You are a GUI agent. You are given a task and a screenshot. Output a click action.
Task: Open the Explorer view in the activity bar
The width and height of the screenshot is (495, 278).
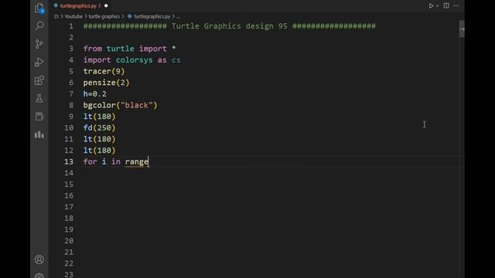tap(39, 8)
